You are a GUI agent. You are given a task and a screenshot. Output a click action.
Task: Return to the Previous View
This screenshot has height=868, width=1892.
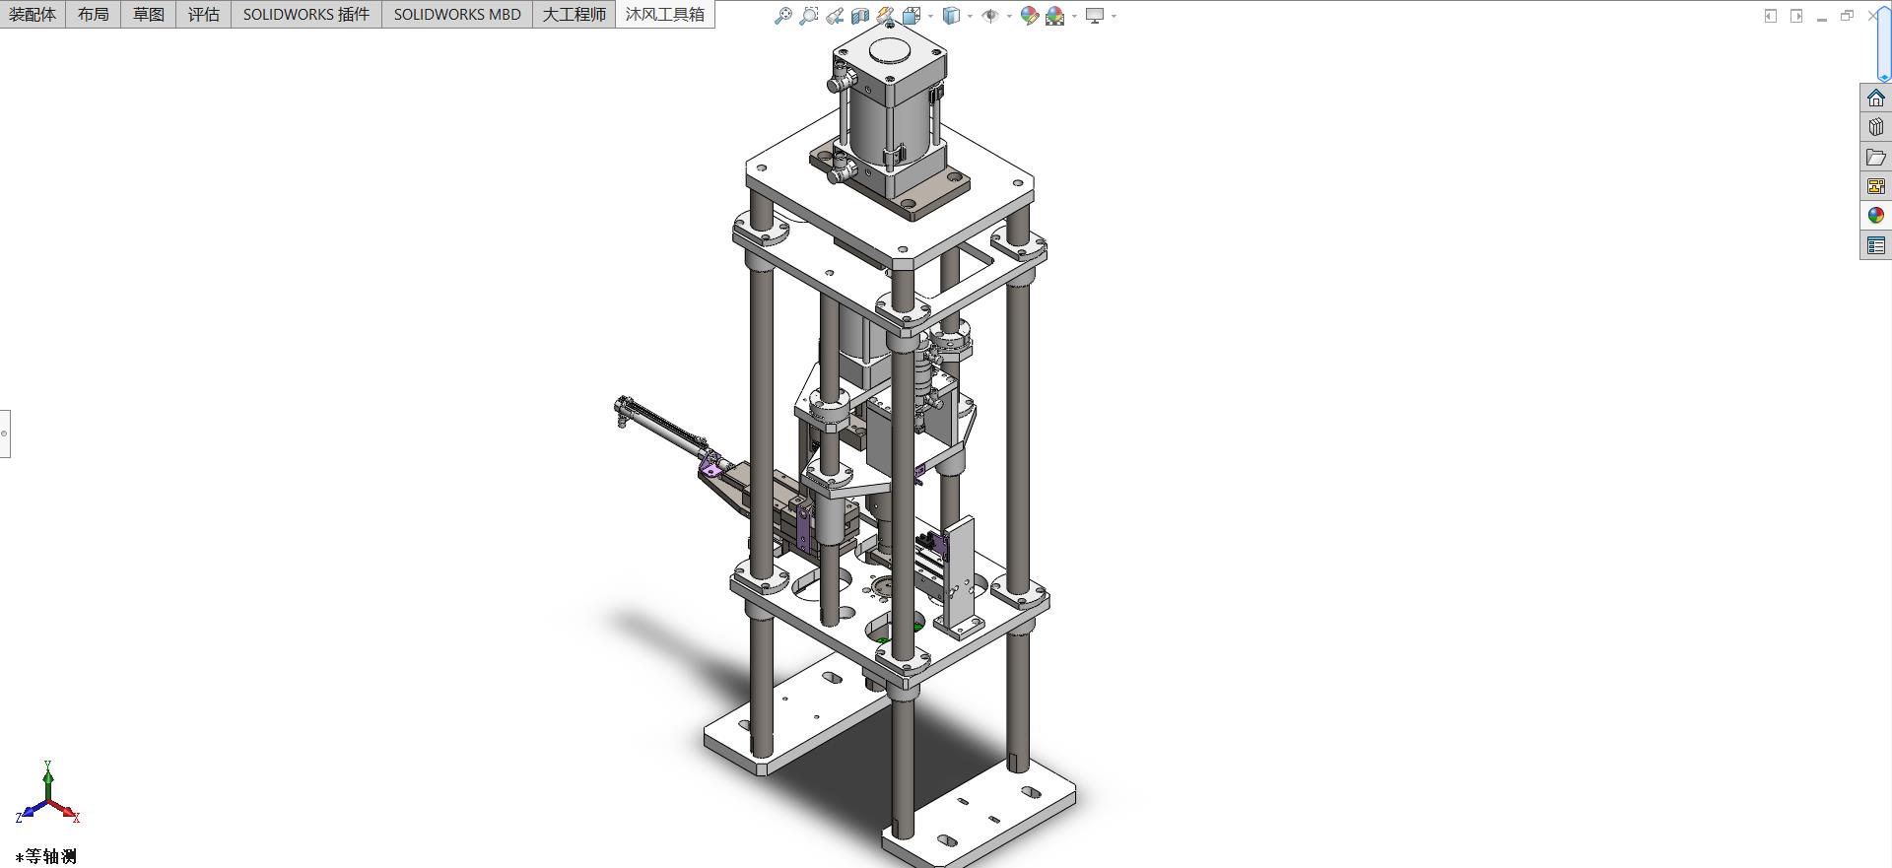coord(835,16)
